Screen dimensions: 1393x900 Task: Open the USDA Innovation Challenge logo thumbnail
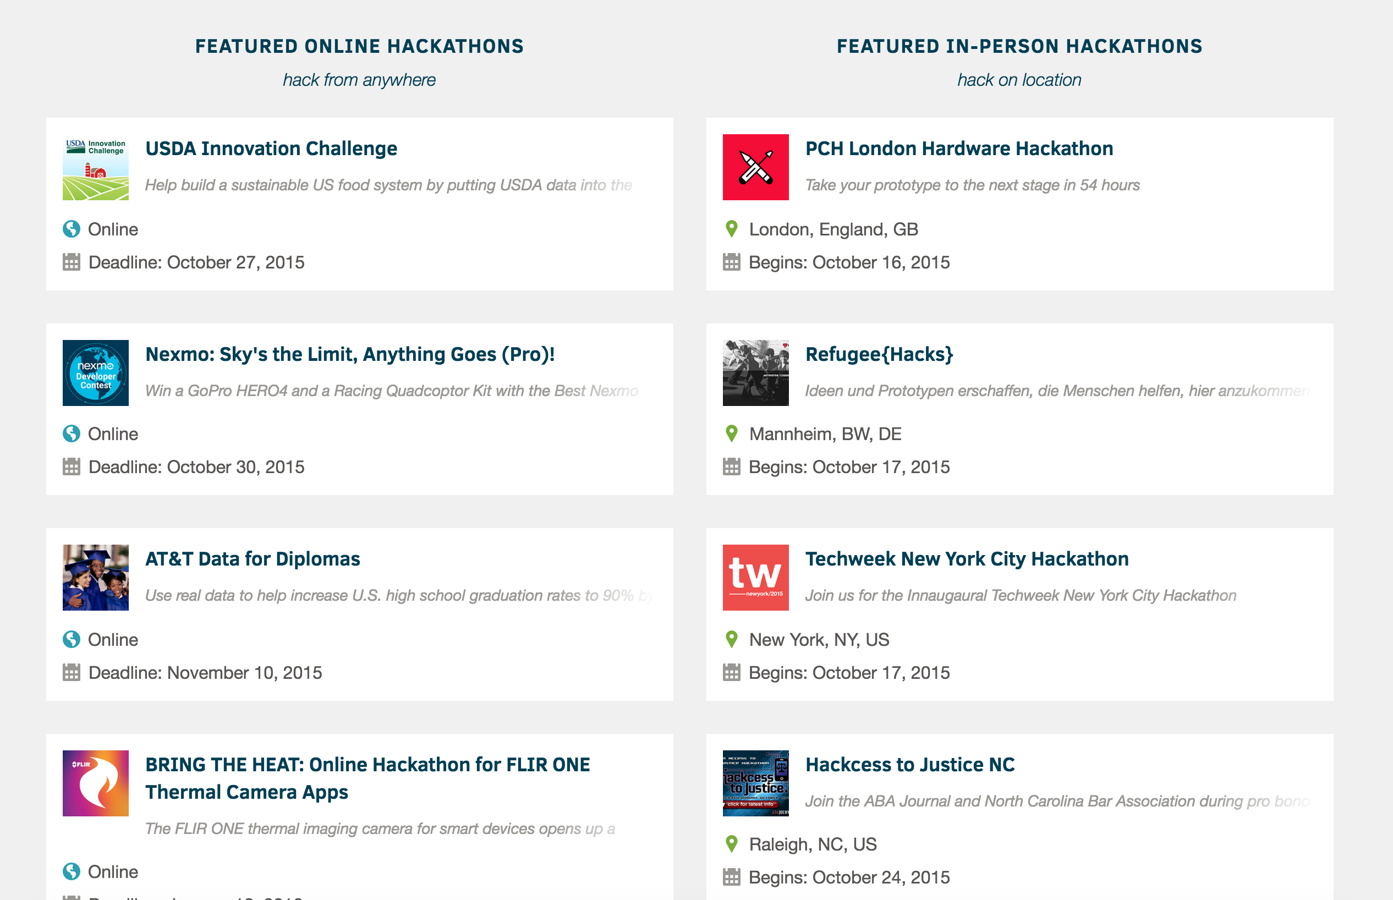tap(95, 167)
